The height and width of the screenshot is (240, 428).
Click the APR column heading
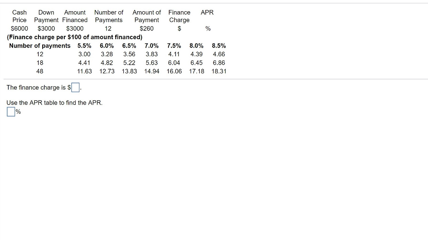click(207, 12)
